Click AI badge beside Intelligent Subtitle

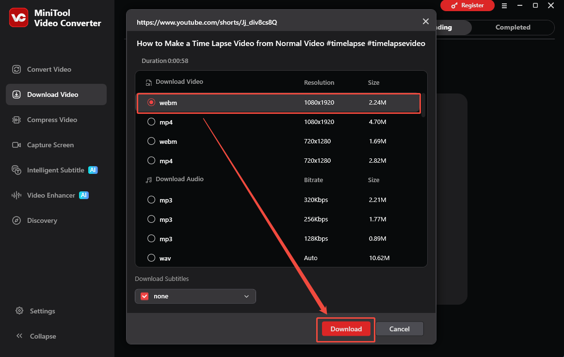[93, 170]
